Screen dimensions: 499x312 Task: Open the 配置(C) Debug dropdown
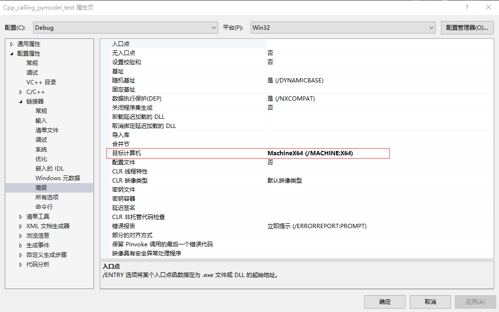126,28
